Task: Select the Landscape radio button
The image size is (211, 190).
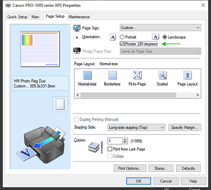Action: click(165, 37)
